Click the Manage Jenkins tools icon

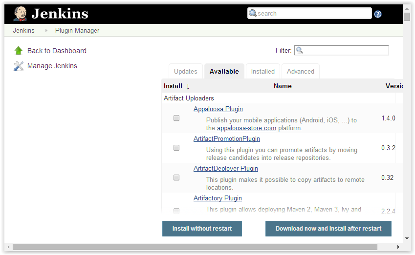[19, 66]
